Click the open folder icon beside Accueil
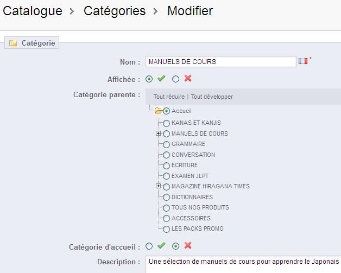 [158, 111]
